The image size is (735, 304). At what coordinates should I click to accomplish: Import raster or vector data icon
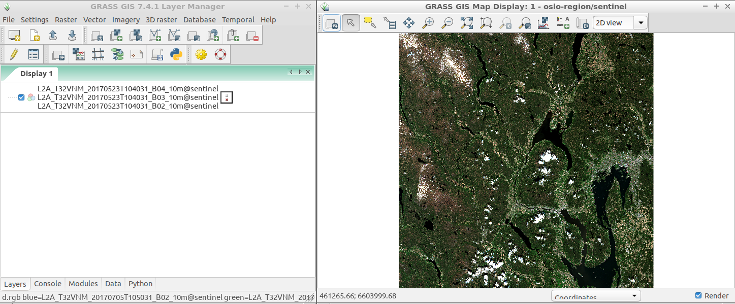point(59,54)
